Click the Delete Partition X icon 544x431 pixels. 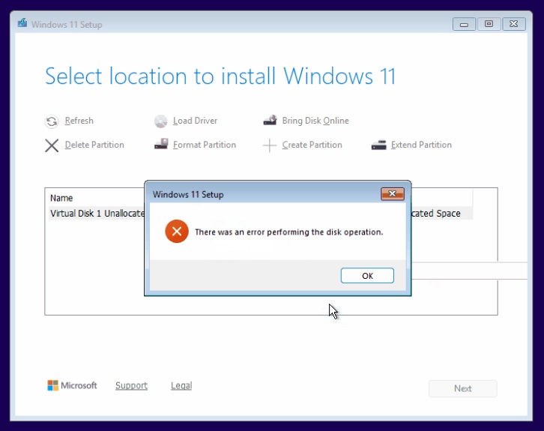coord(52,145)
